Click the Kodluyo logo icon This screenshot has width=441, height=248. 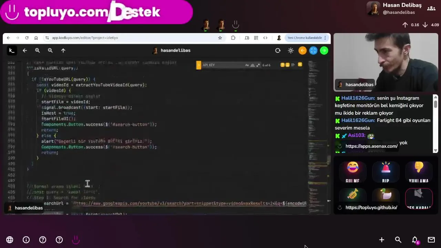[12, 51]
